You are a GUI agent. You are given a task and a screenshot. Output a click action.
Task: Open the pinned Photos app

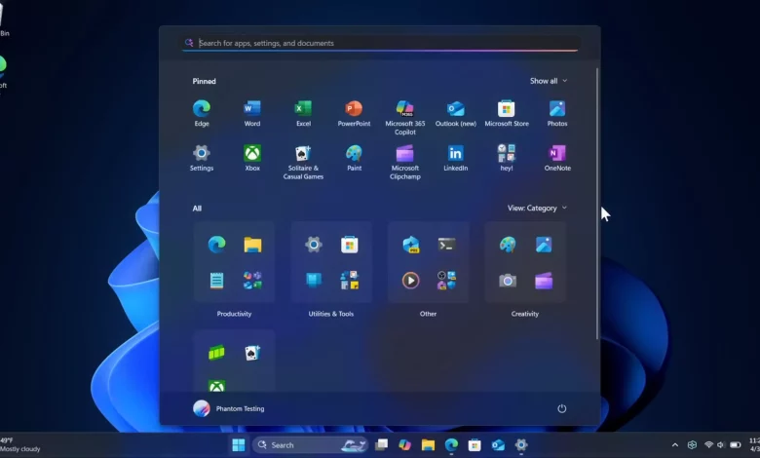(x=557, y=113)
